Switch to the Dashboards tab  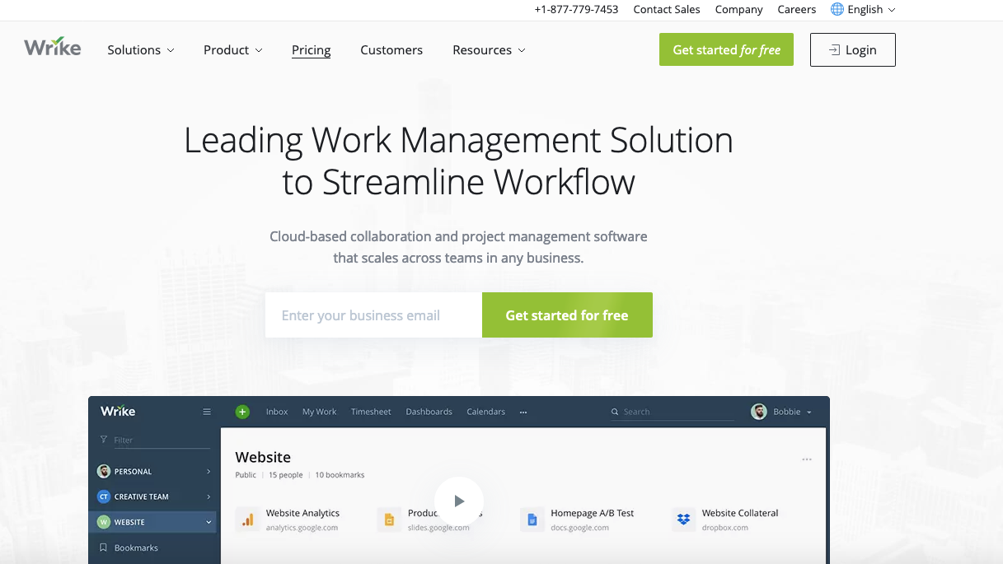click(429, 412)
